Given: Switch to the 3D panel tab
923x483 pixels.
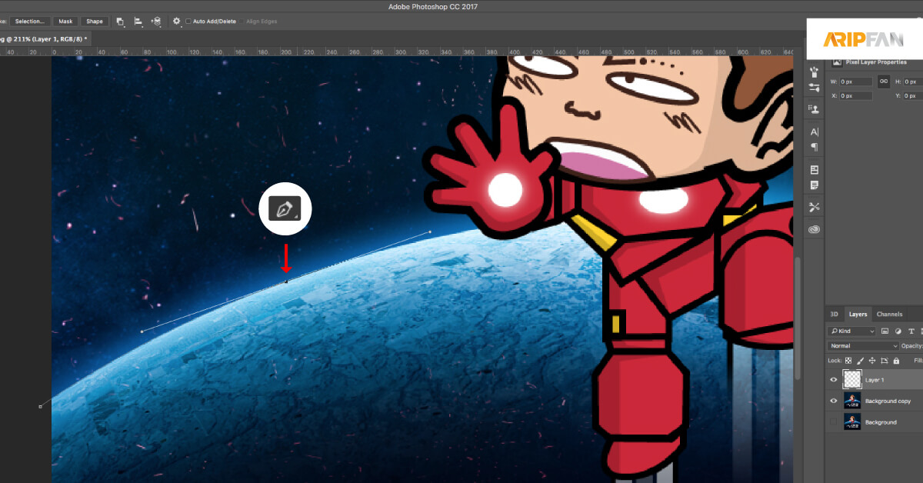Looking at the screenshot, I should click(834, 314).
